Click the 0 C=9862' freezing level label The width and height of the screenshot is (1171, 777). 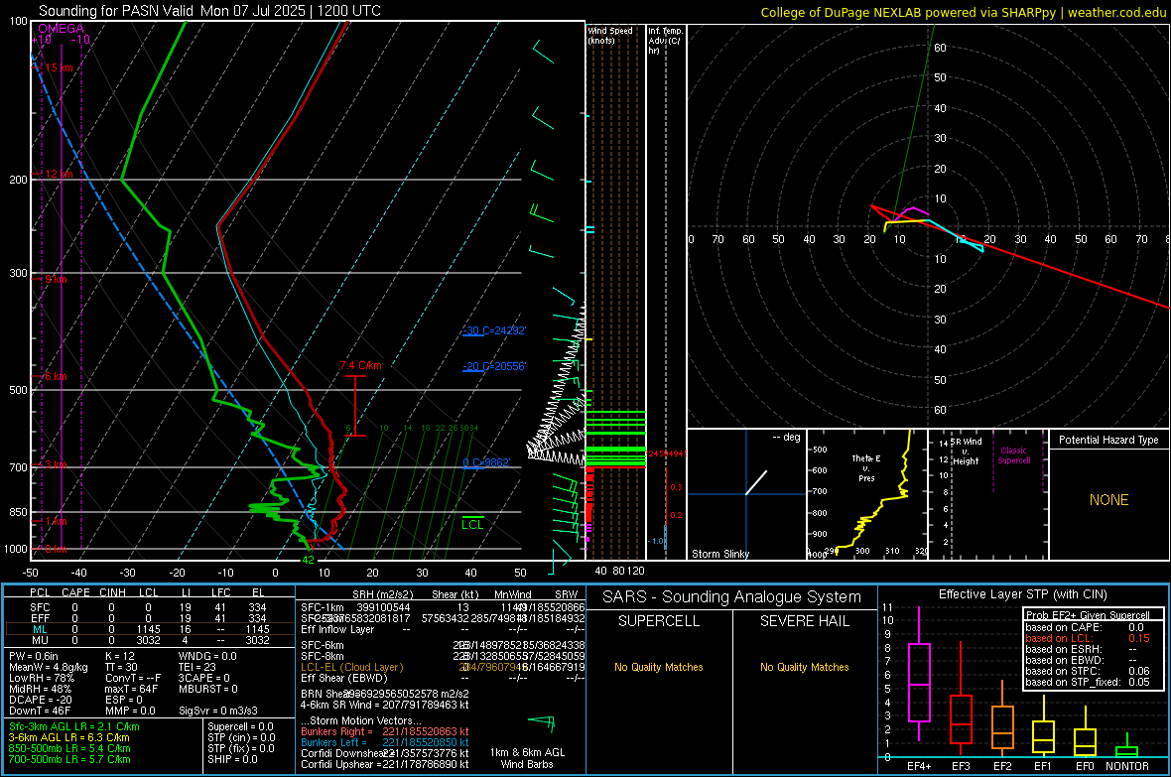pos(486,462)
